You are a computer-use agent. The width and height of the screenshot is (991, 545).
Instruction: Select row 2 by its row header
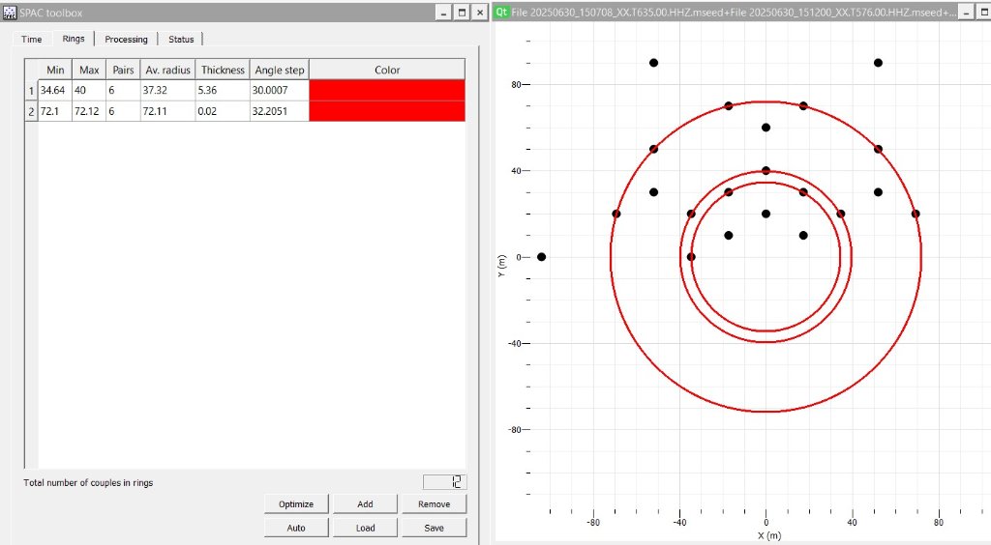[x=31, y=111]
